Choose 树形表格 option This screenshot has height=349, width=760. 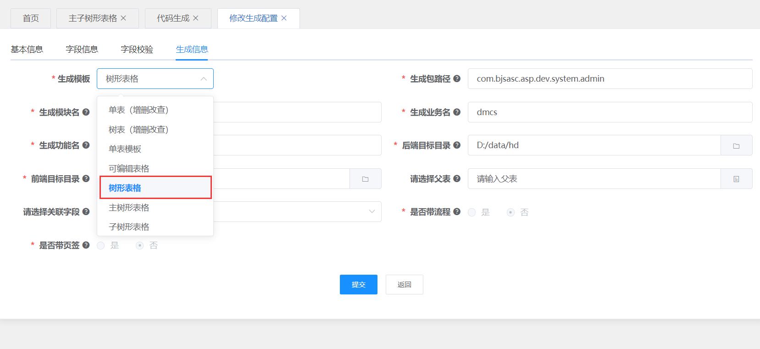[155, 188]
